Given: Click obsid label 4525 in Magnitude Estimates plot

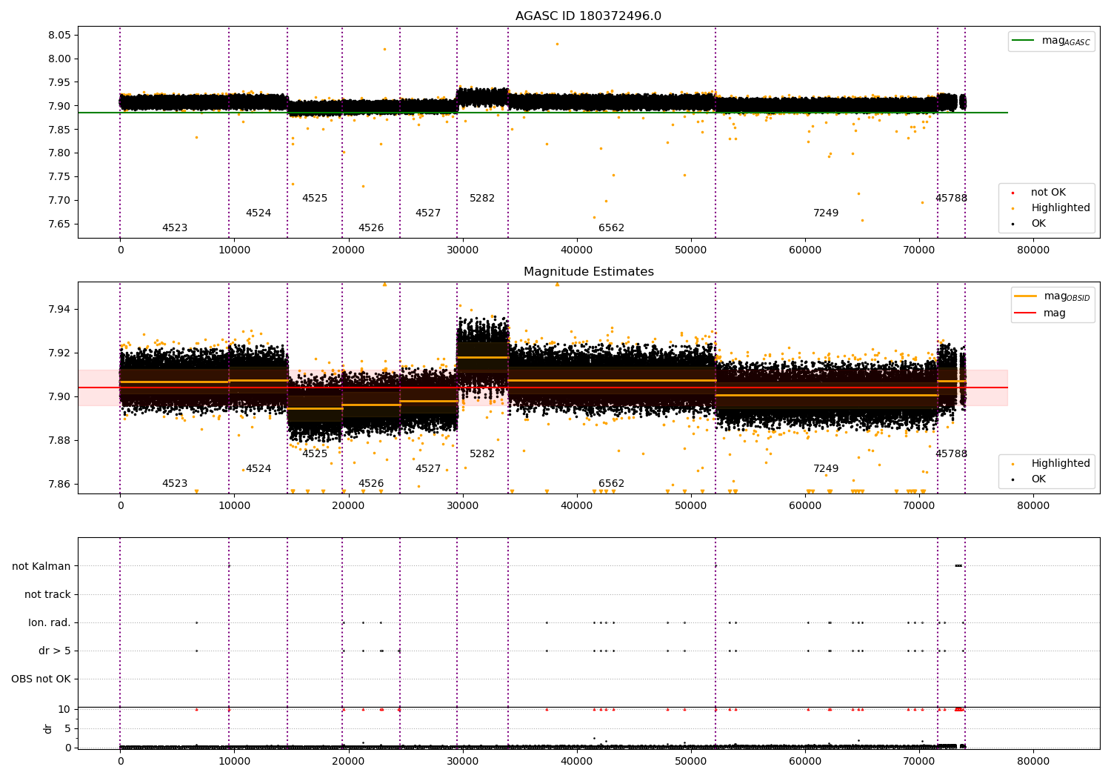Looking at the screenshot, I should click(315, 454).
